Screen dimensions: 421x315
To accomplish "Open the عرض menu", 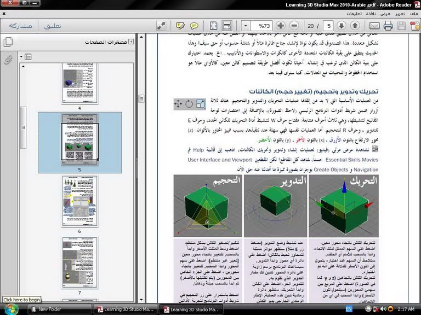I will pyautogui.click(x=385, y=14).
